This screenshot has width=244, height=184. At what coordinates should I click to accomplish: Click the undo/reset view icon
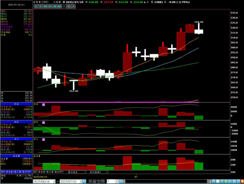tap(230, 181)
